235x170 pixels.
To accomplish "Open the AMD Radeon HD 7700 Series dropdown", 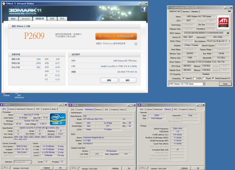I will (x=187, y=84).
